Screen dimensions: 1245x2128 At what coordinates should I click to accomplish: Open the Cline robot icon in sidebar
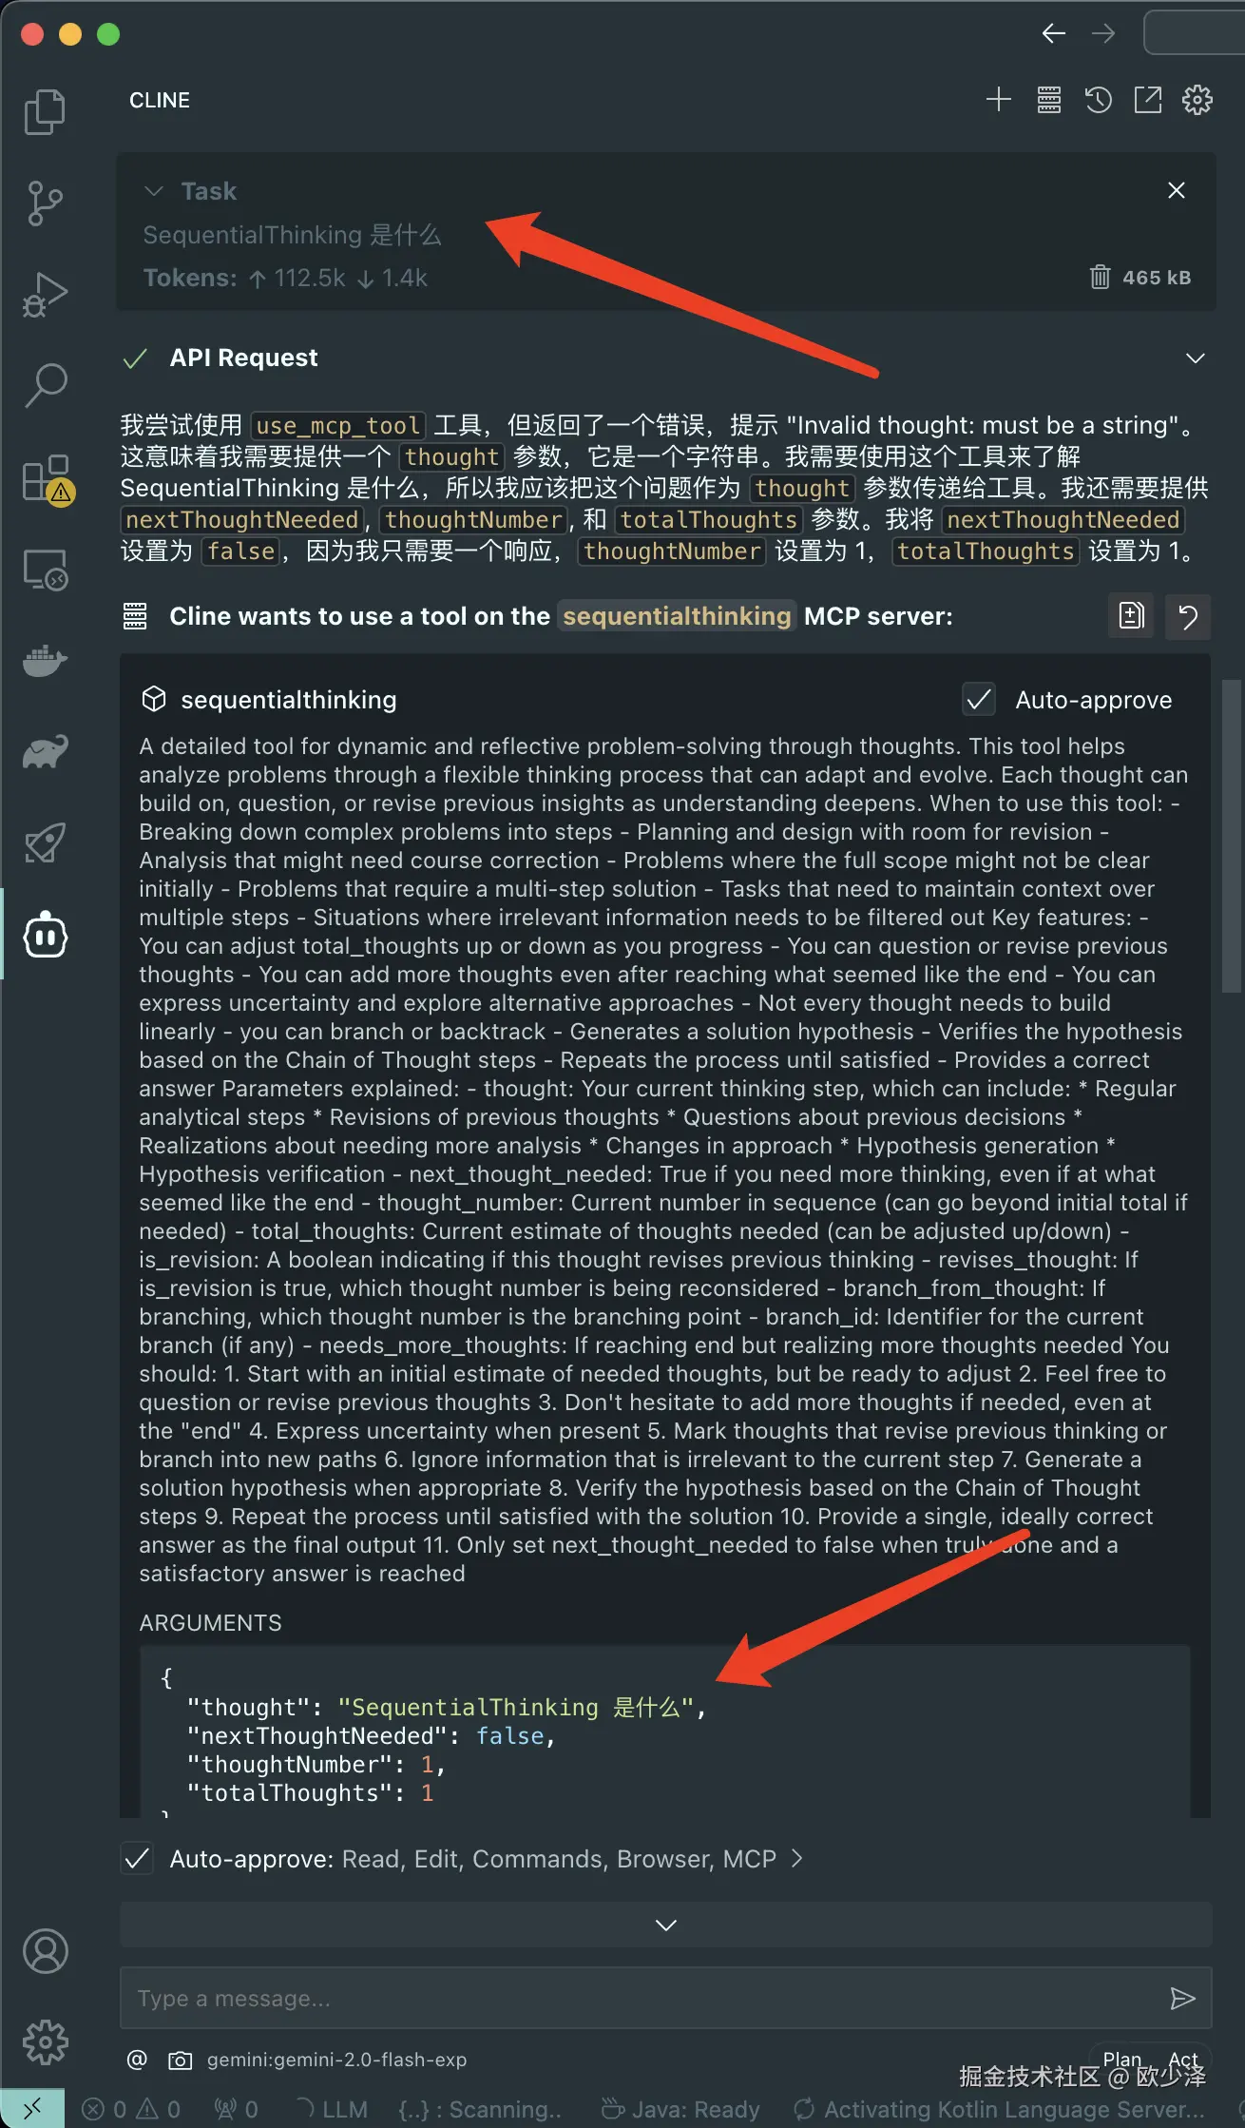click(x=46, y=936)
